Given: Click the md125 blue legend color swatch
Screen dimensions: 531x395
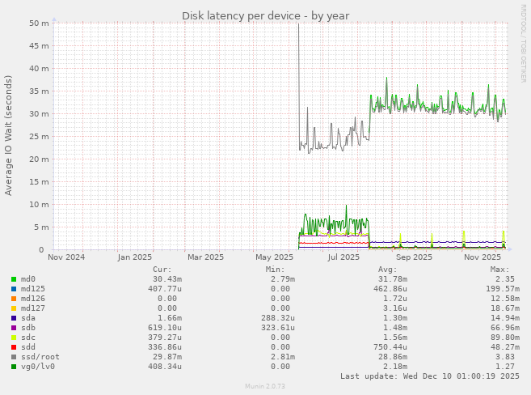Looking at the screenshot, I should (14, 289).
